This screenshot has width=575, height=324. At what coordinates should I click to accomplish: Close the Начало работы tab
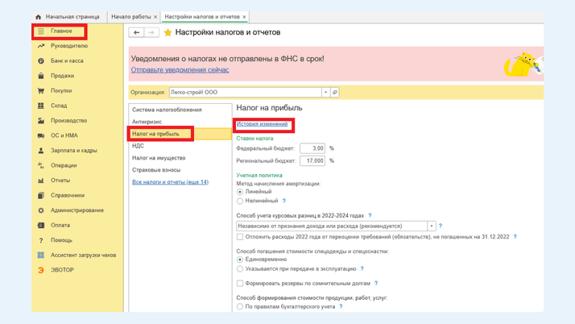click(155, 17)
